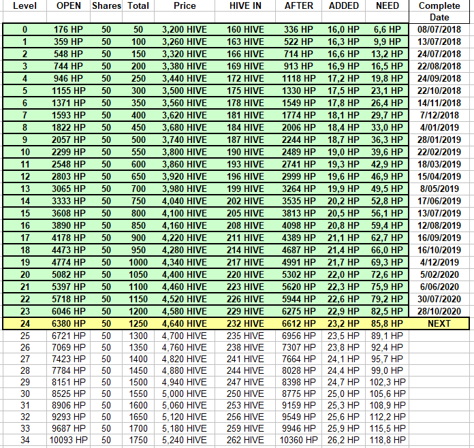Click the '6380 HP' cell in level 24

coord(69,323)
